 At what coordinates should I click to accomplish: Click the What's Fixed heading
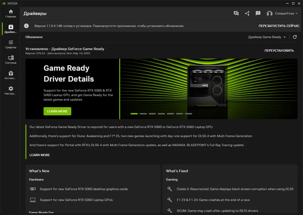(177, 171)
